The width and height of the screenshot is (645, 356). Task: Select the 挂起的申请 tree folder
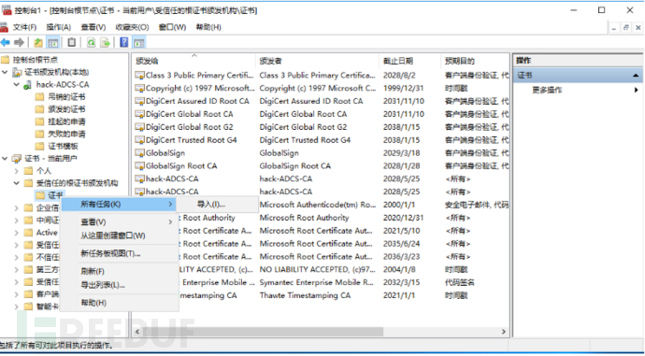(66, 121)
